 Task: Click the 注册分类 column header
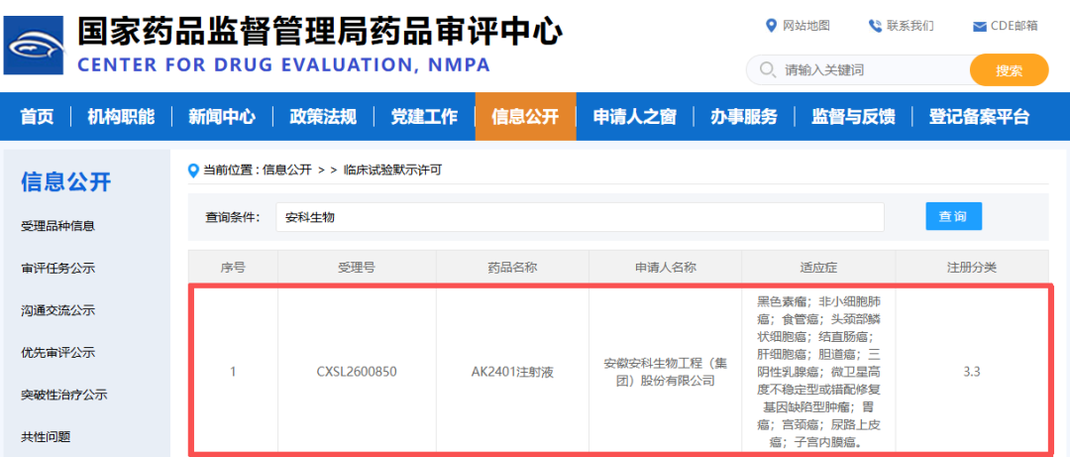[972, 267]
